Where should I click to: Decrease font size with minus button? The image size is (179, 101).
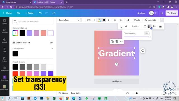84,20
